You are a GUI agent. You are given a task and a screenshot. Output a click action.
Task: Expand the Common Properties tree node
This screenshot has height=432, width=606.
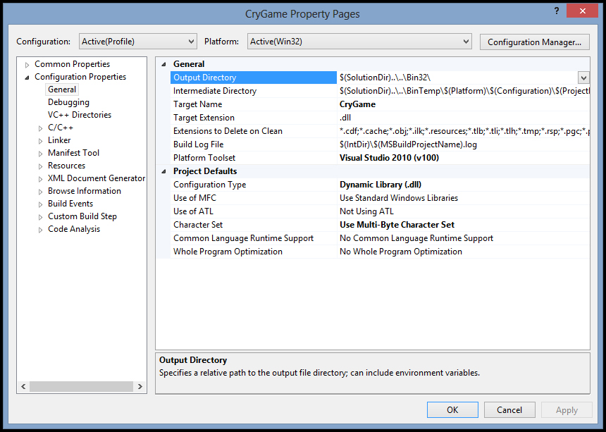(x=27, y=65)
